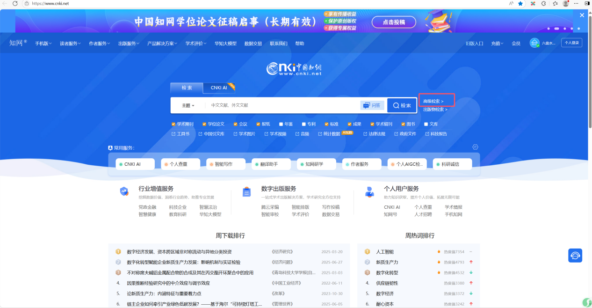This screenshot has width=592, height=308.
Task: Close the top banner advertisement
Action: click(582, 15)
